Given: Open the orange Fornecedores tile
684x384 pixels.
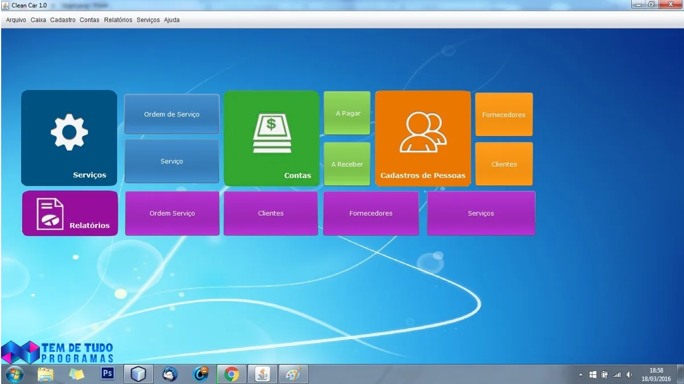Looking at the screenshot, I should coord(504,114).
